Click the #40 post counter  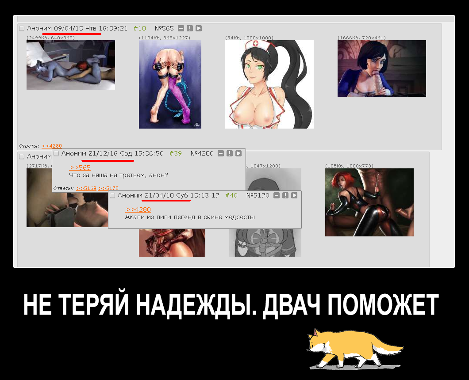click(x=231, y=195)
